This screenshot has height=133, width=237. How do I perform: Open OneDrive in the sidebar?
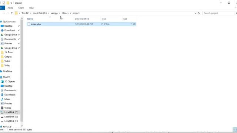[7, 71]
